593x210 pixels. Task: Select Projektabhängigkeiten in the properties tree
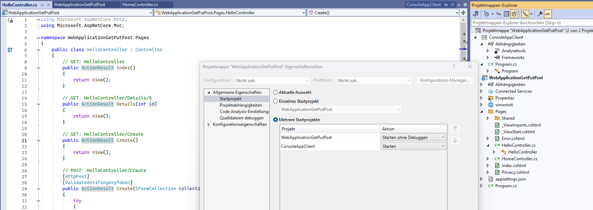click(x=241, y=105)
